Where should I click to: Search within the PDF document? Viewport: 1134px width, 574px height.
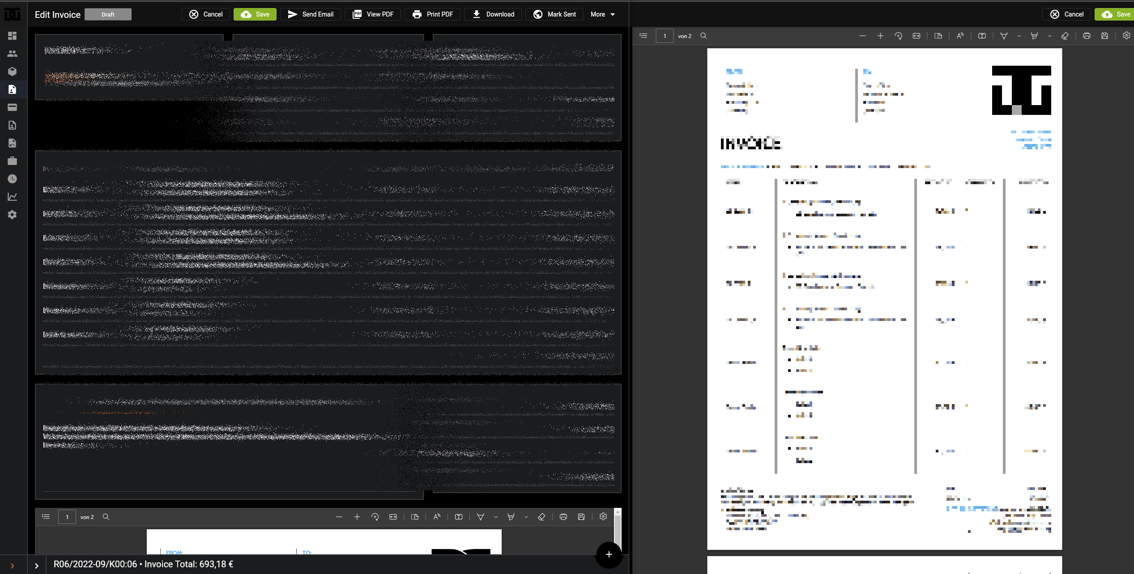click(703, 36)
